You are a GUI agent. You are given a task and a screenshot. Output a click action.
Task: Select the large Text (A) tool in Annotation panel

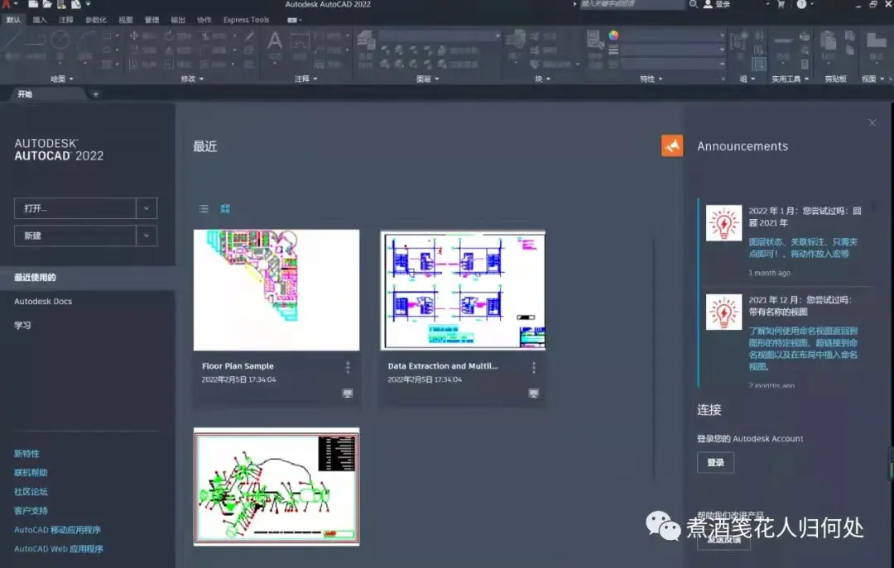(275, 41)
